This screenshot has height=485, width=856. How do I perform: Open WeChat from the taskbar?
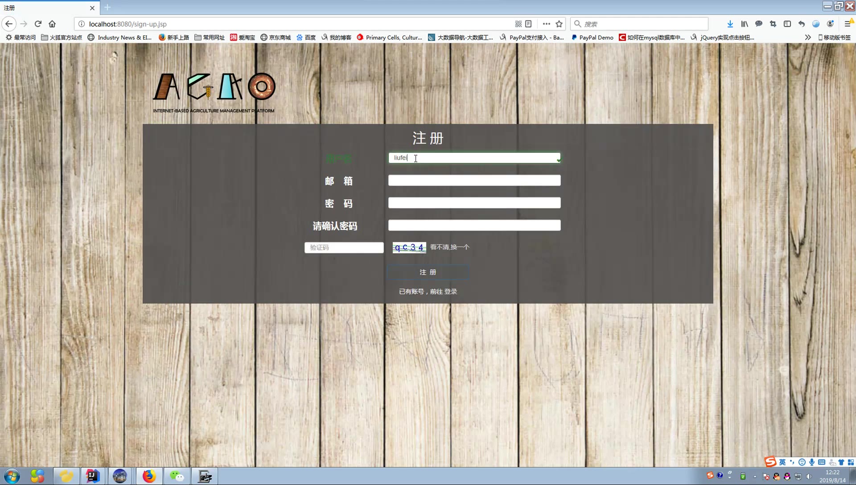pos(177,476)
